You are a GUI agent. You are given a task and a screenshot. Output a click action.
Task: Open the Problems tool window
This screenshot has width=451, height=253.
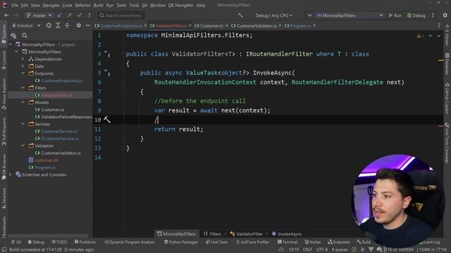(85, 242)
